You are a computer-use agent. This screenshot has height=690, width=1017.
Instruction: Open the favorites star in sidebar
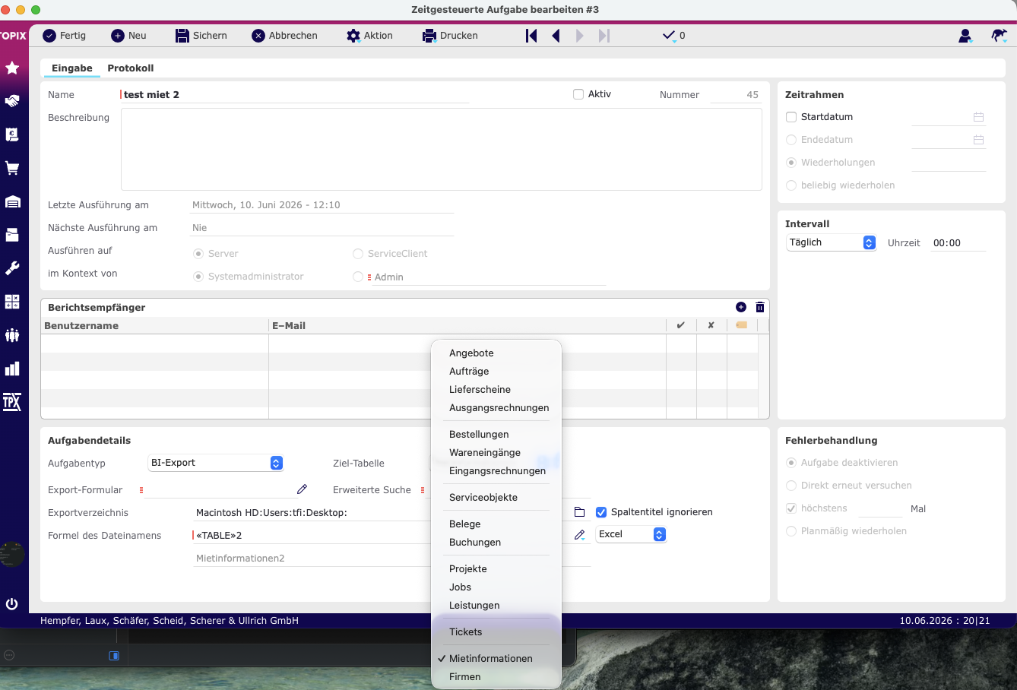click(x=12, y=68)
